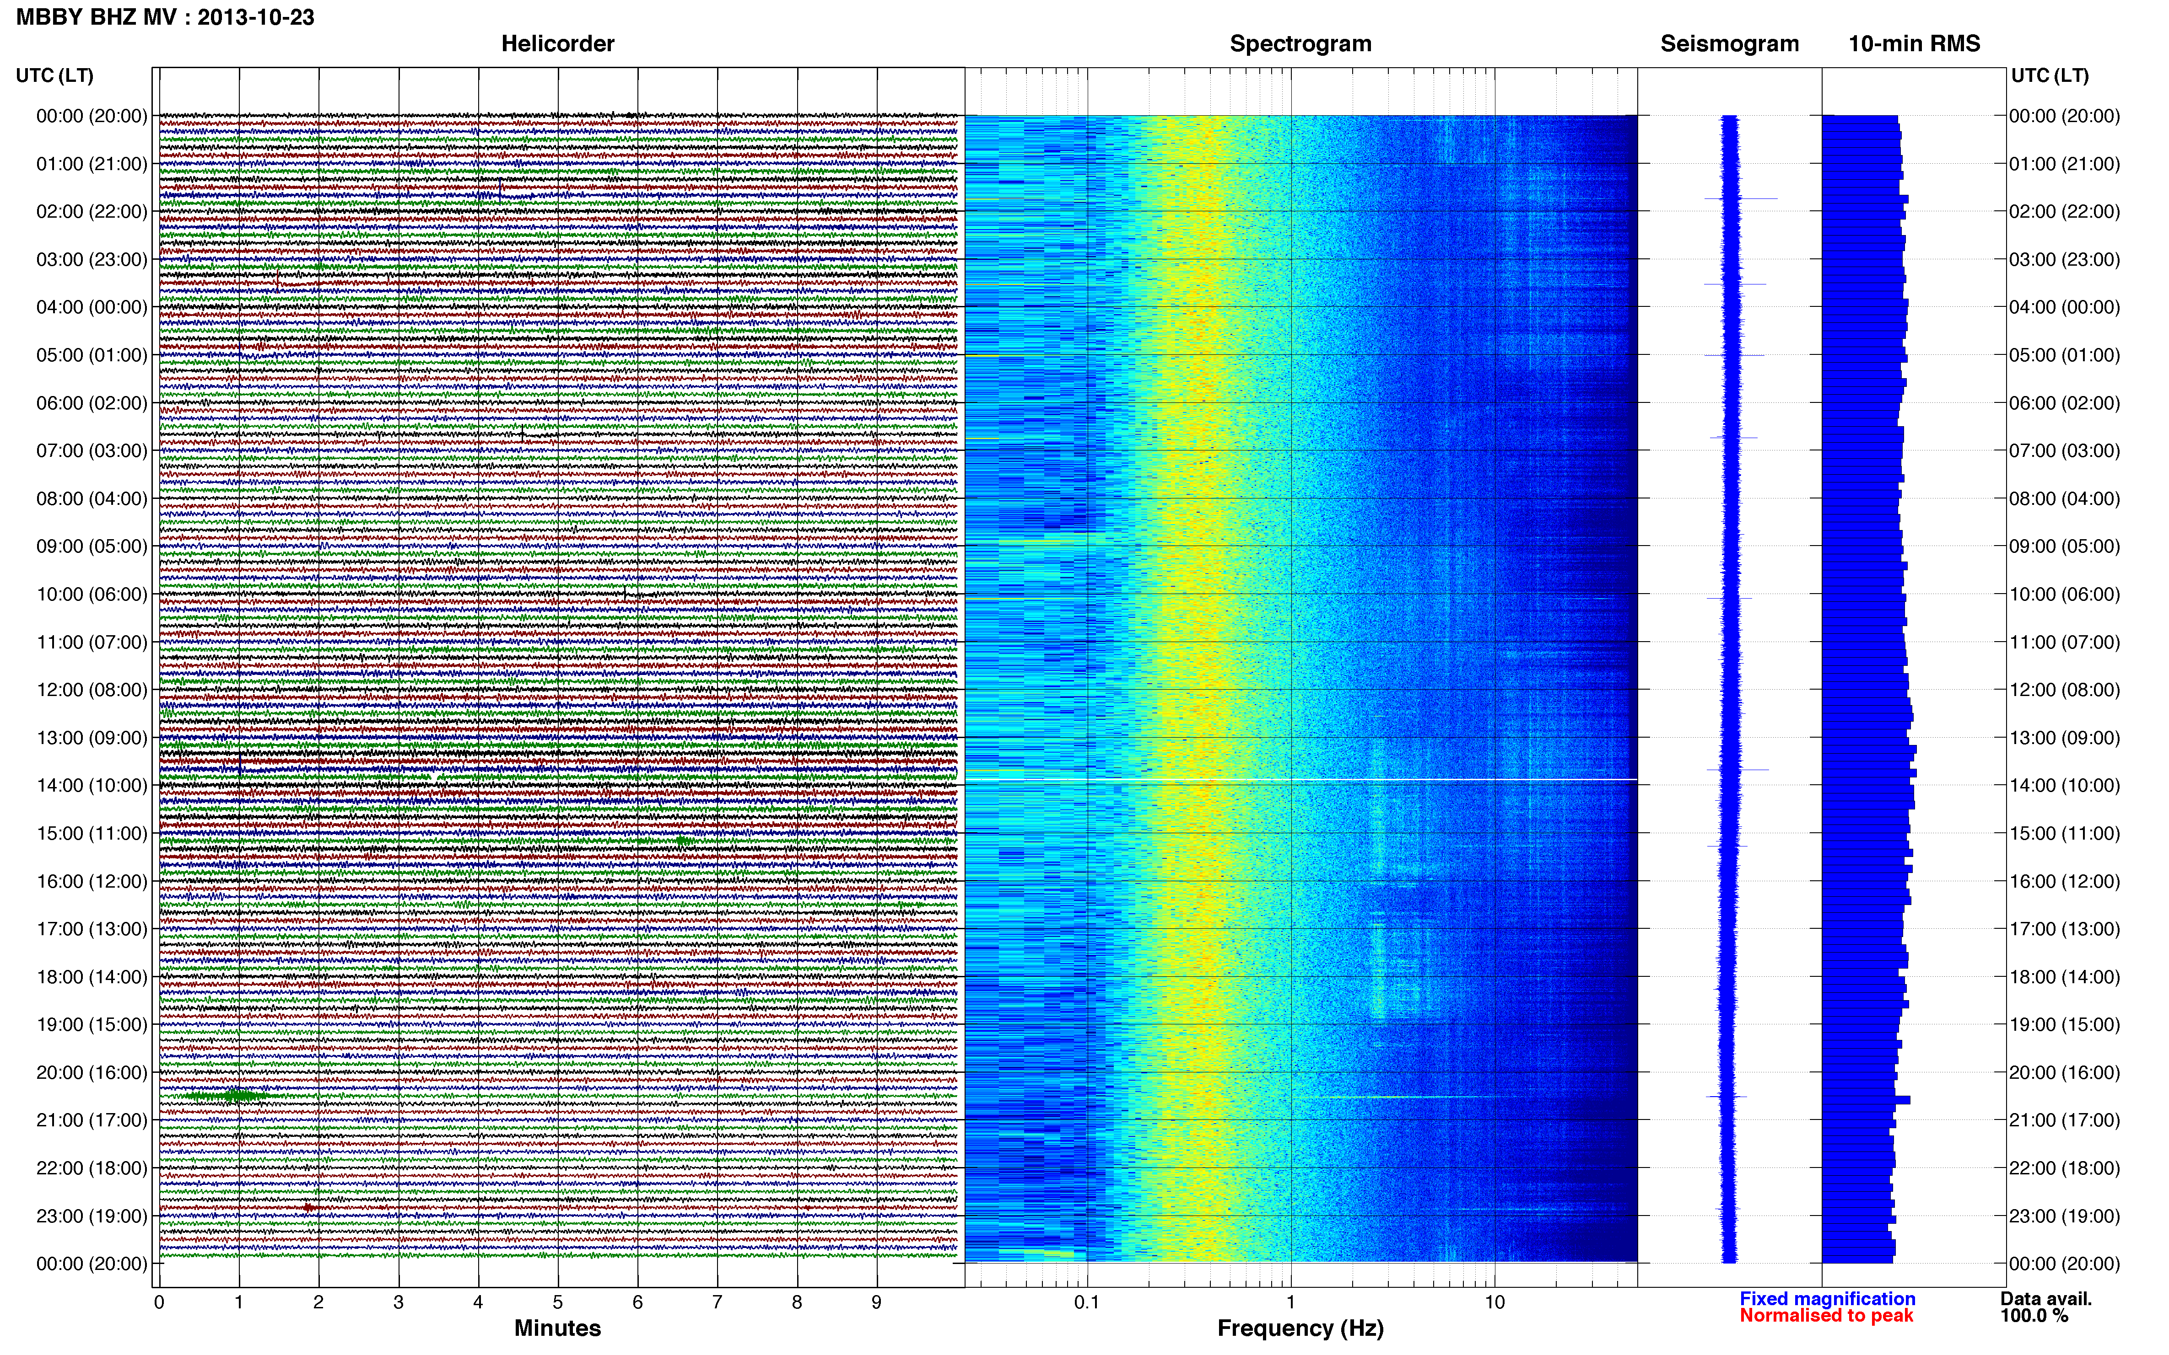The height and width of the screenshot is (1355, 2169).
Task: Click the Frequency (Hz) axis title
Action: click(1300, 1328)
